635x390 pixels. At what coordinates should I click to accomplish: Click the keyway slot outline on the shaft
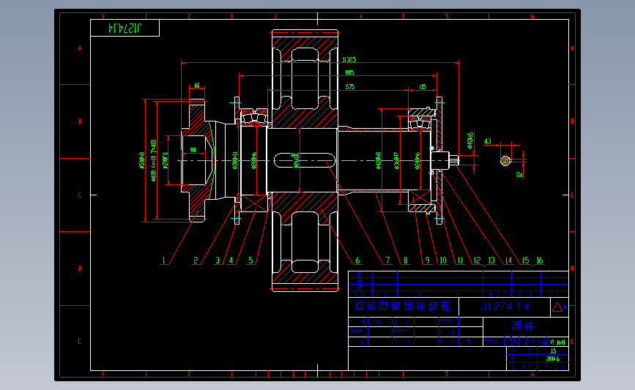click(x=305, y=160)
